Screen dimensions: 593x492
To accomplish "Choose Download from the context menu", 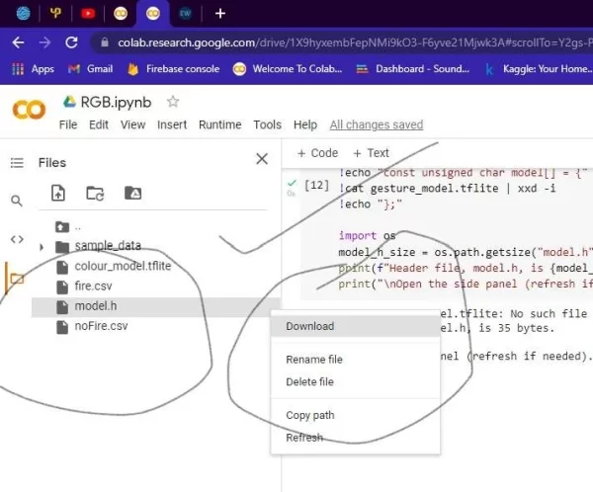I will pos(356,326).
